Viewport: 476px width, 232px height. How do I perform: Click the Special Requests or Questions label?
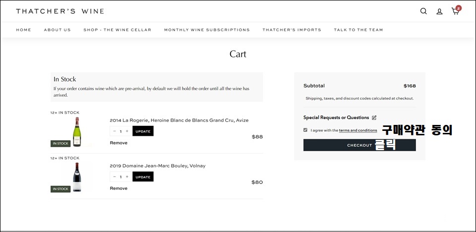pyautogui.click(x=336, y=117)
